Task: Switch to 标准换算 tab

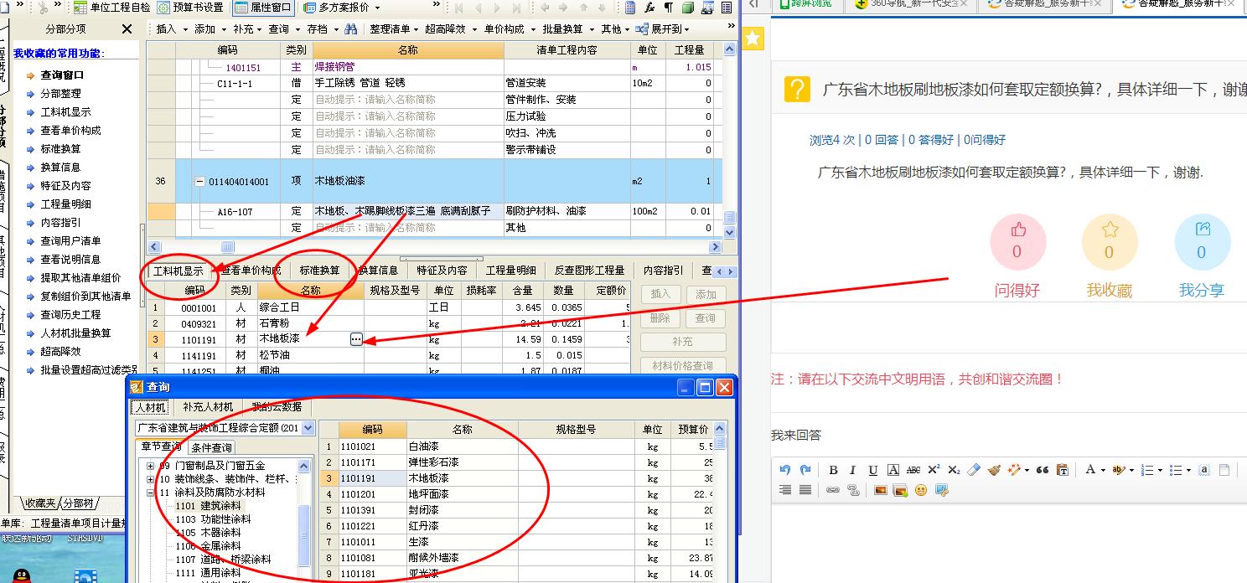Action: 320,271
